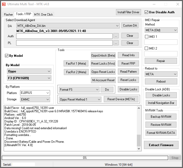Click the PL browse ellipsis button
Image resolution: width=183 pixels, height=168 pixels.
116,43
